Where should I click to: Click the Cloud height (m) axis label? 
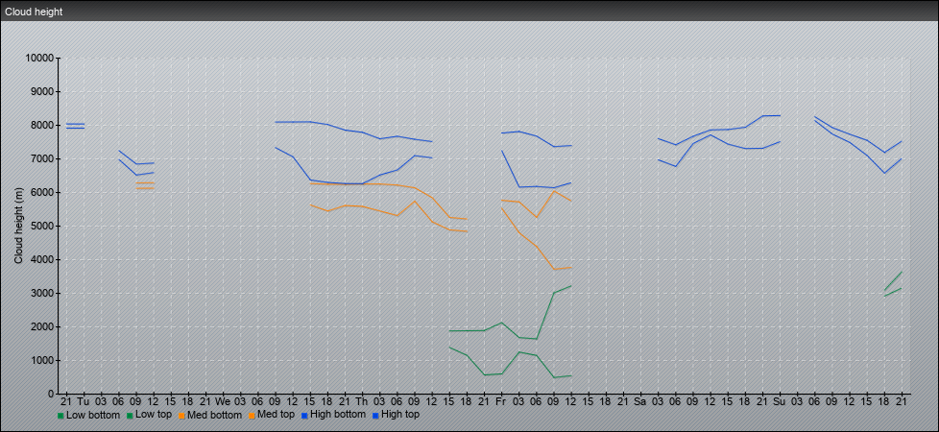pyautogui.click(x=18, y=226)
